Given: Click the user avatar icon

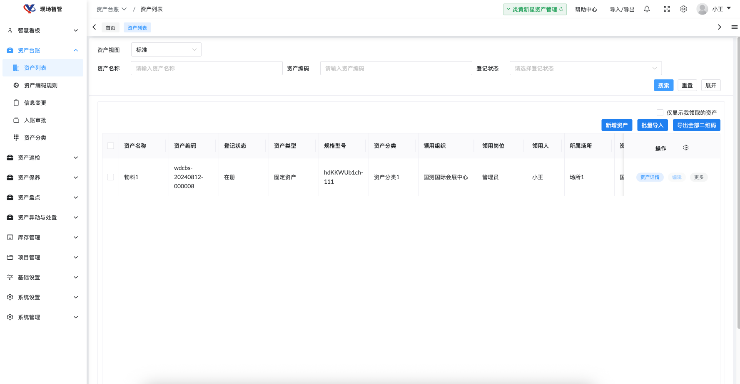Looking at the screenshot, I should tap(702, 9).
